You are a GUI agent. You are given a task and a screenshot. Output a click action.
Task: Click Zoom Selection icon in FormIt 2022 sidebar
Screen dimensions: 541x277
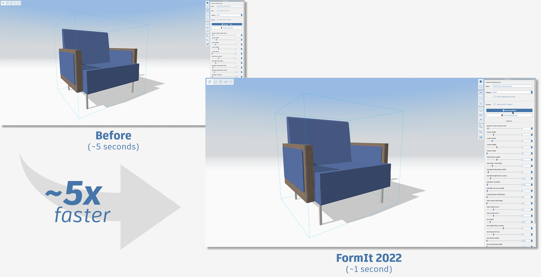[x=481, y=137]
